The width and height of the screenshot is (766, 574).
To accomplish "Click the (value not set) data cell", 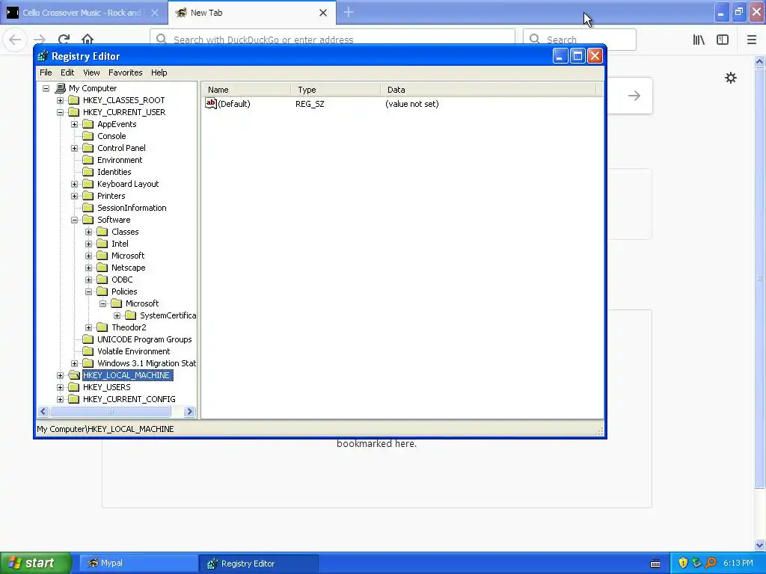I will pyautogui.click(x=412, y=104).
